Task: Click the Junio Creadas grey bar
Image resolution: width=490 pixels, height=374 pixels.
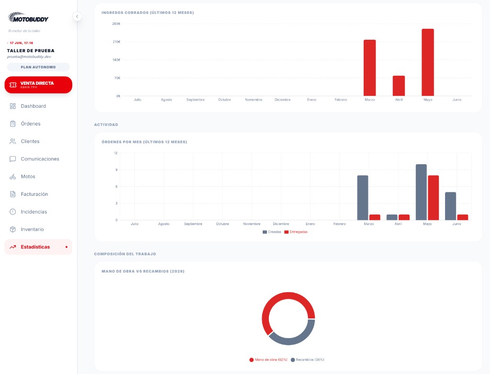Action: click(451, 206)
